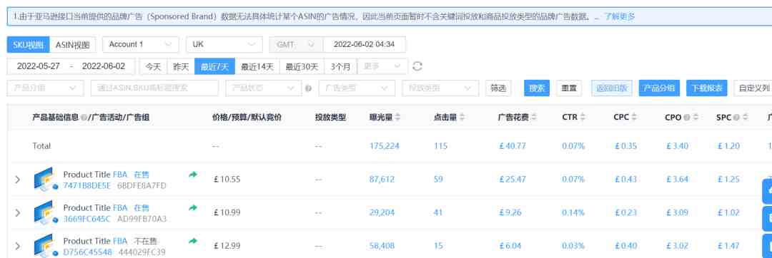Open the 产品分组 filter dropdown
Image resolution: width=772 pixels, height=258 pixels.
[x=45, y=88]
